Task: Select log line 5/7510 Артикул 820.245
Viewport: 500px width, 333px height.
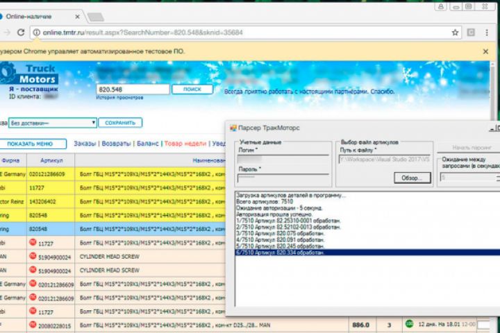Action: (x=281, y=246)
